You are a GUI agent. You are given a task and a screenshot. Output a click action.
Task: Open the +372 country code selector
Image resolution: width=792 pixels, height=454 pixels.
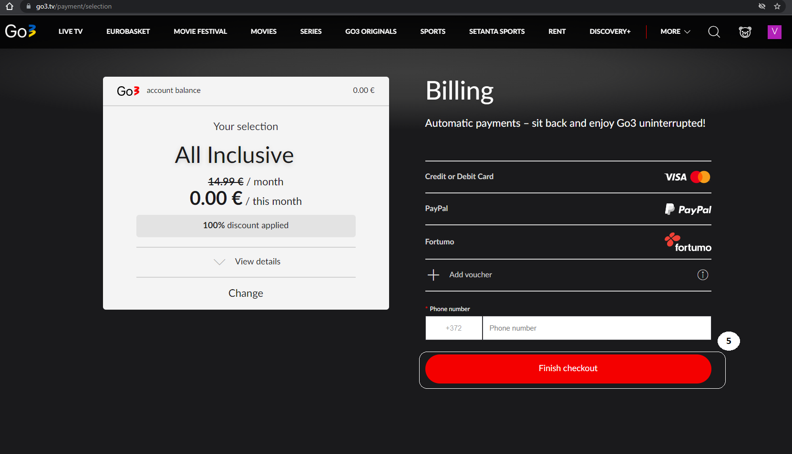point(453,328)
